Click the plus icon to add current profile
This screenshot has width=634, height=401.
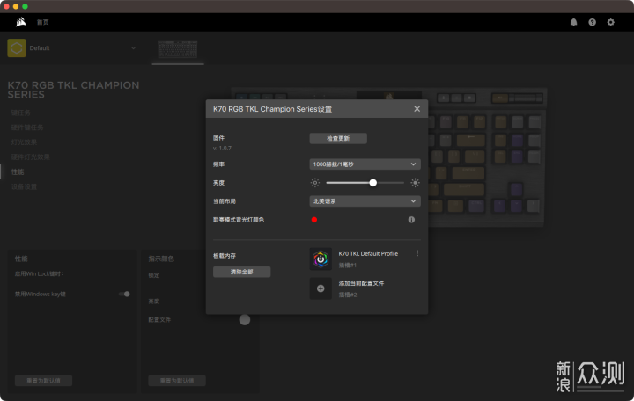click(x=321, y=288)
